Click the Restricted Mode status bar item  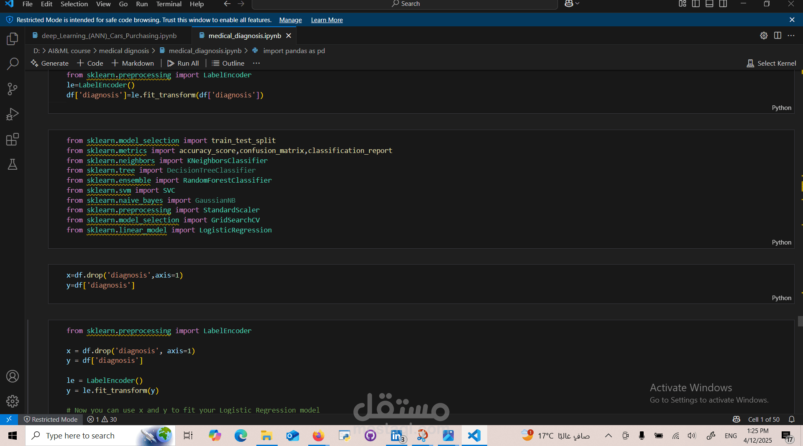point(51,419)
